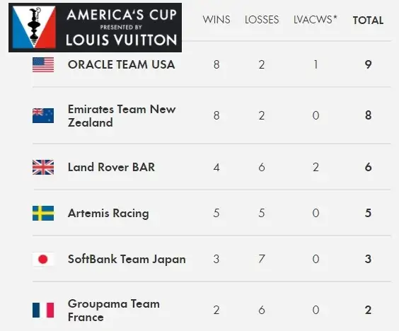Image resolution: width=399 pixels, height=331 pixels.
Task: Click the New Zealand flag icon
Action: (43, 115)
